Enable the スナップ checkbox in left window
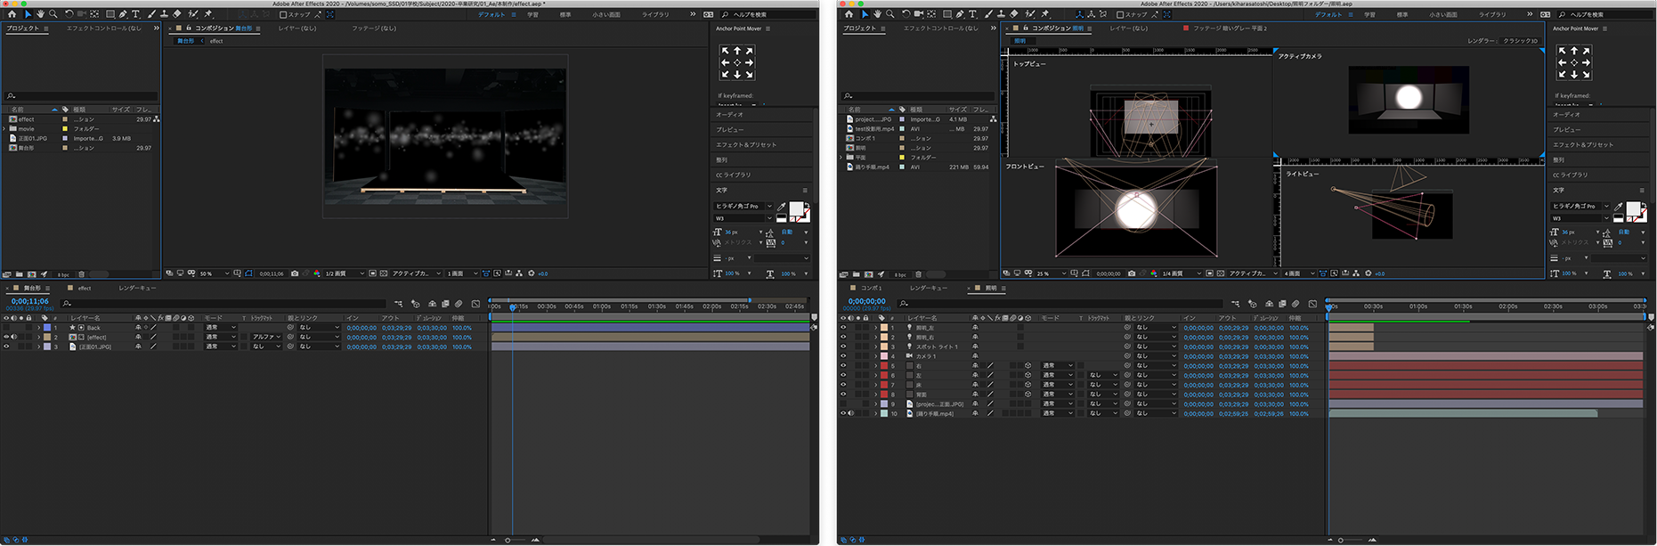 point(283,14)
